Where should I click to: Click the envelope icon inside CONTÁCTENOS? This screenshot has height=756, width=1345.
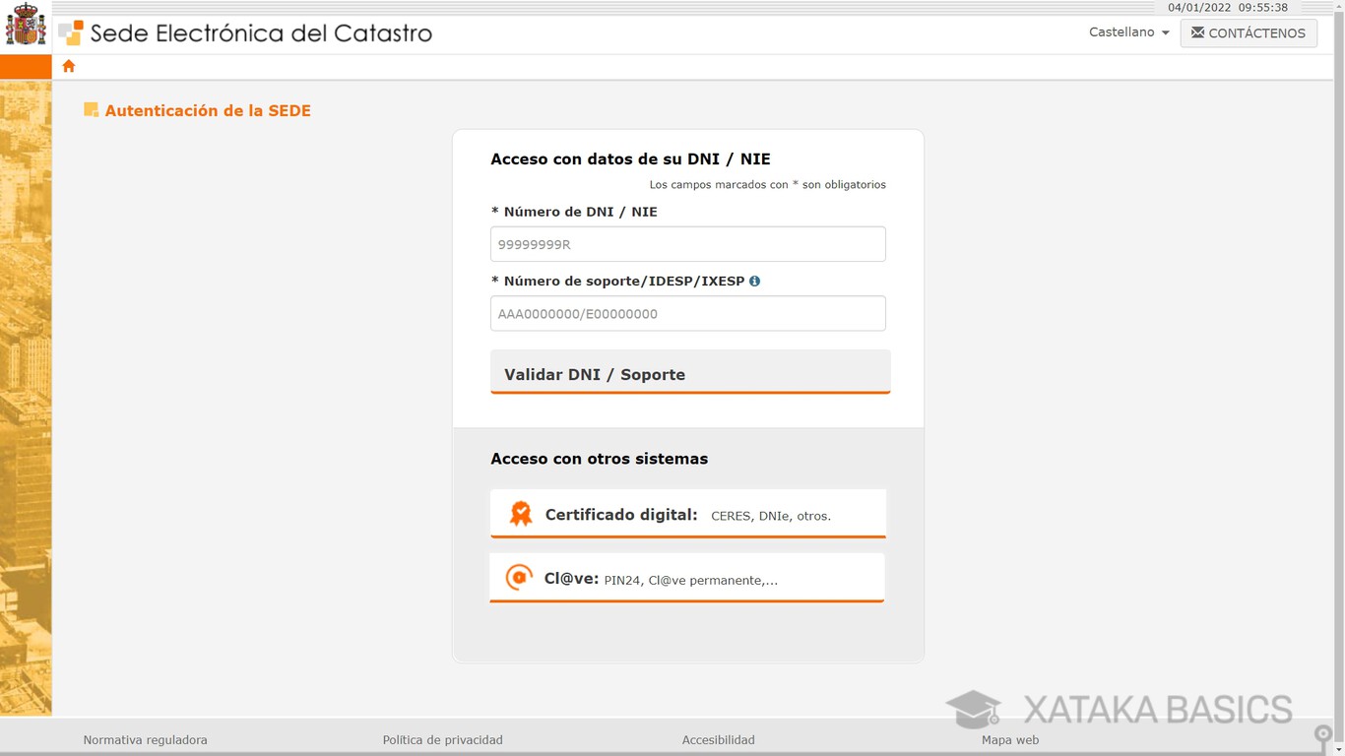[x=1197, y=32]
